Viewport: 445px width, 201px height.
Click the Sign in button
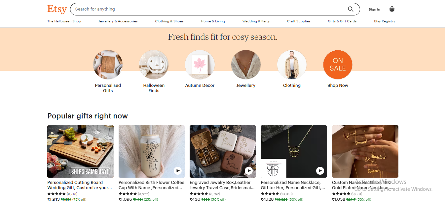tap(374, 10)
